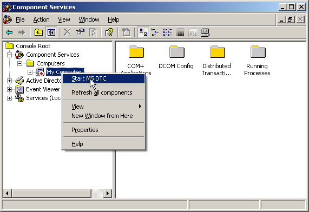
Task: Choose Refresh all components
Action: (104, 92)
